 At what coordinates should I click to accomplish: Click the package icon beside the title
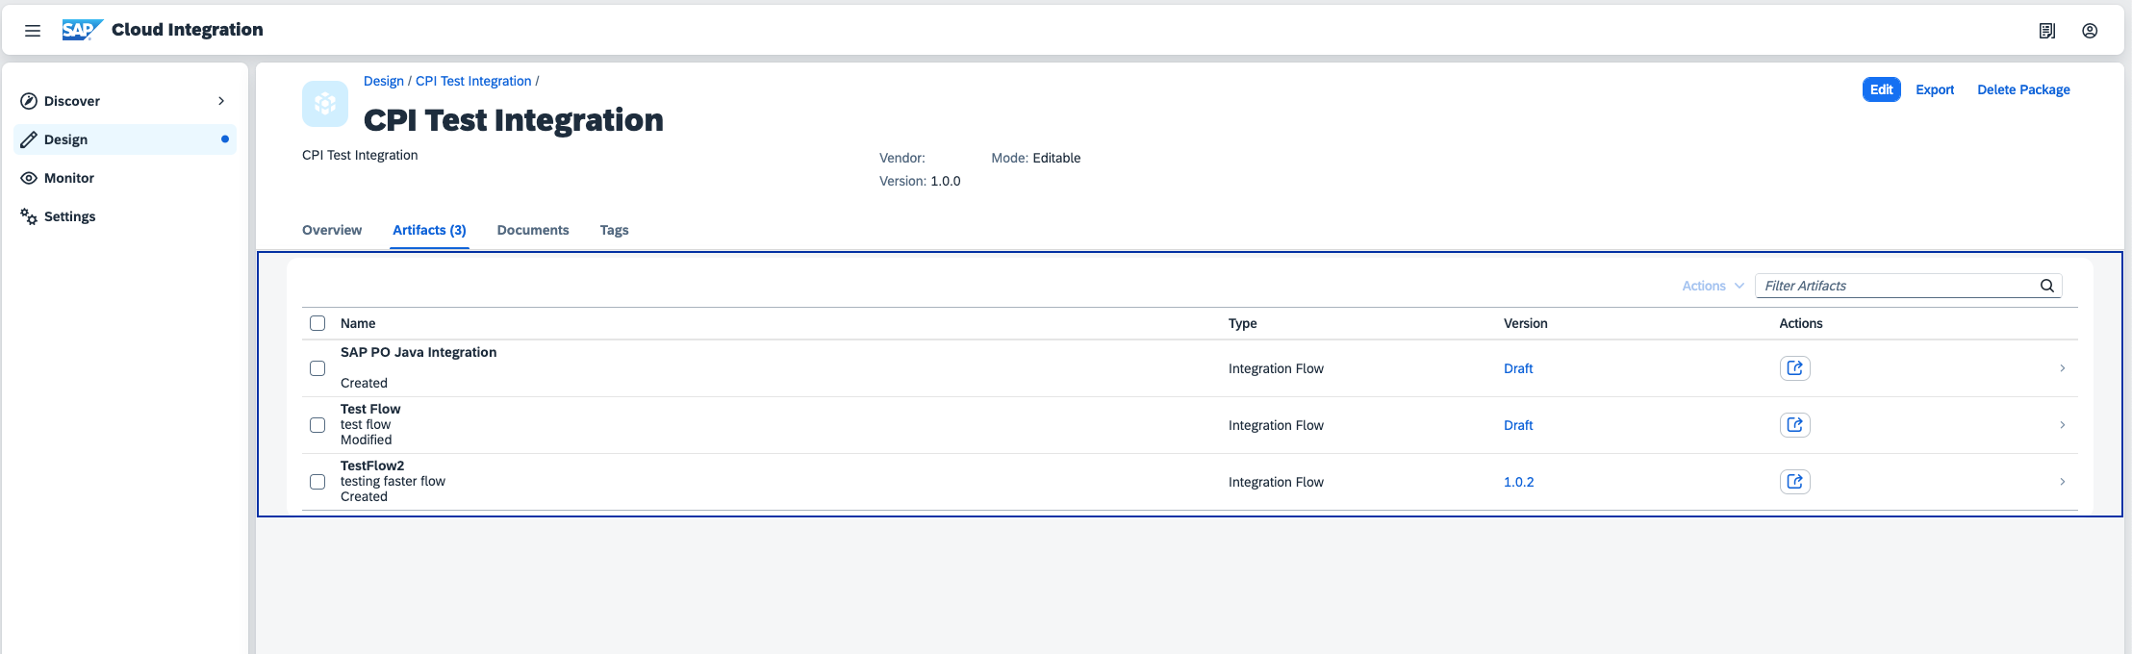[x=325, y=104]
